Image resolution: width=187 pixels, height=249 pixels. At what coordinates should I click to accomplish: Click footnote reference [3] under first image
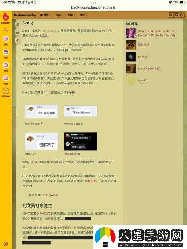(41, 123)
